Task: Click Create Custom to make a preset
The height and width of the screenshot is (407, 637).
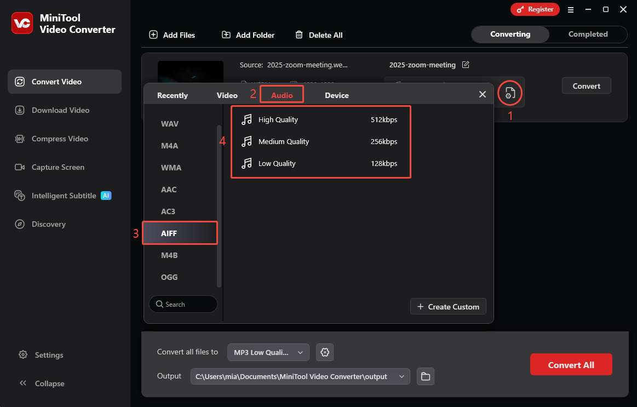Action: [x=448, y=306]
